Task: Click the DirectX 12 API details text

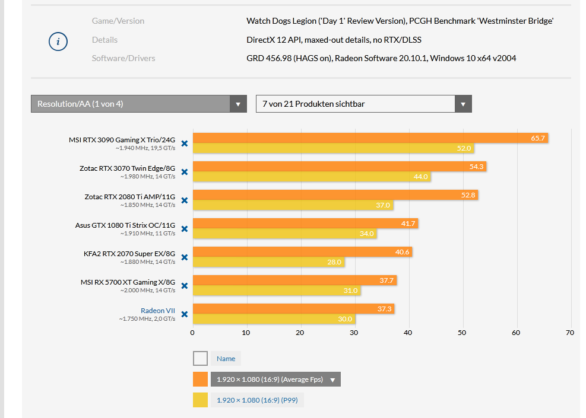Action: point(334,40)
